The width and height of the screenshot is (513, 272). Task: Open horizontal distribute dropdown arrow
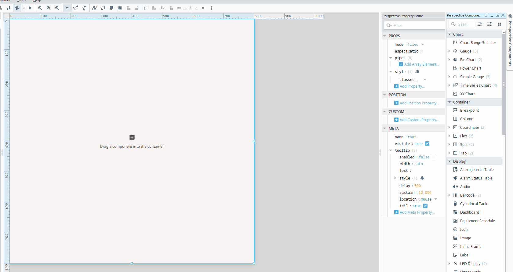pos(185,8)
